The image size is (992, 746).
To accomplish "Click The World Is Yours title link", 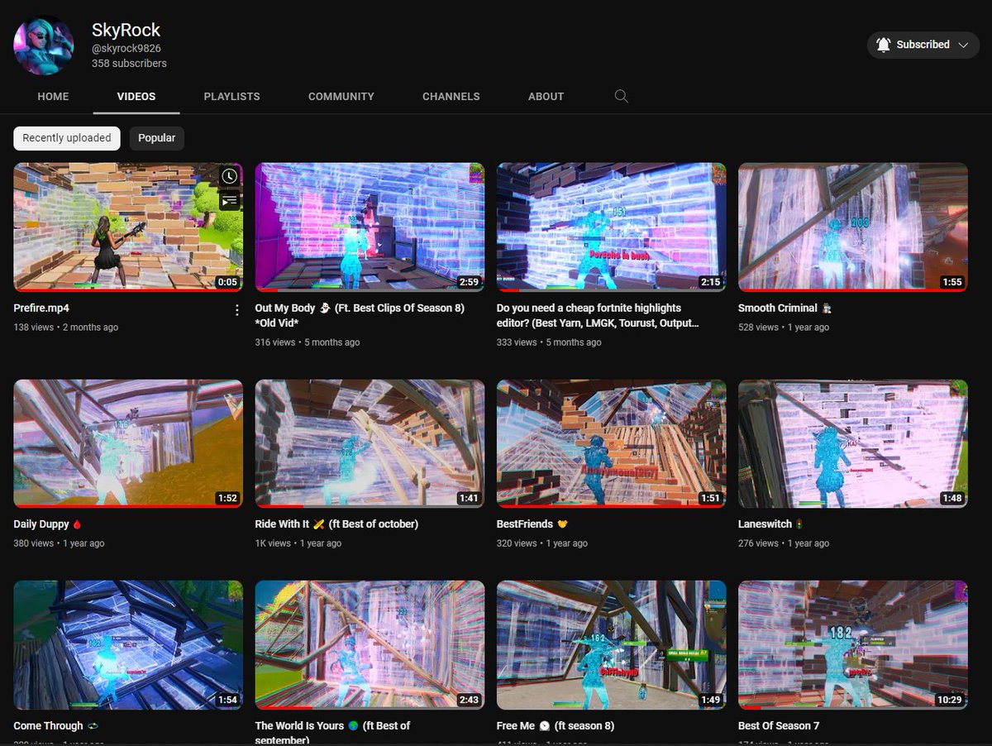I will pyautogui.click(x=332, y=732).
